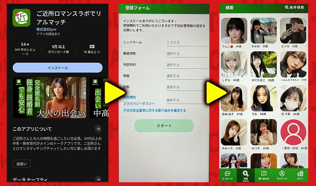This screenshot has width=316, height=186.
Task: Open the 問い合わせ tab icon
Action: (263, 174)
